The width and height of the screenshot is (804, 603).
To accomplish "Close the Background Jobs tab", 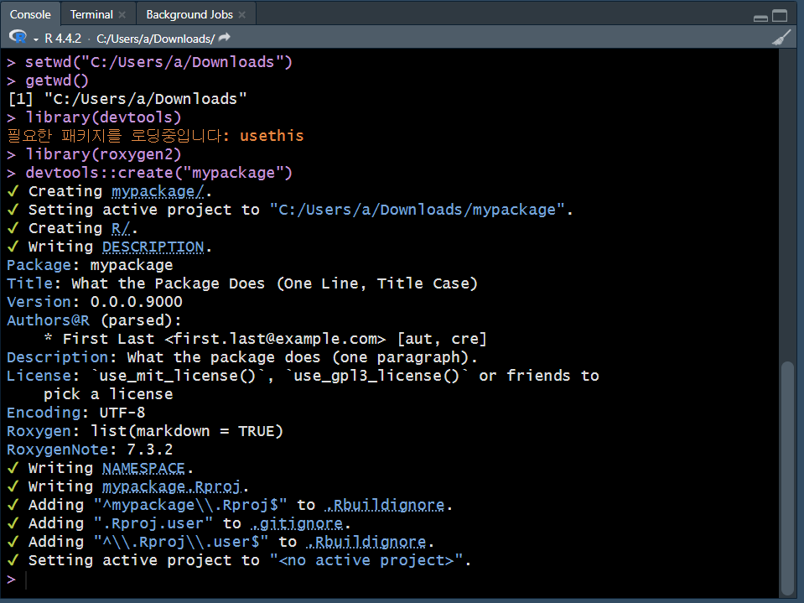I will (x=242, y=15).
